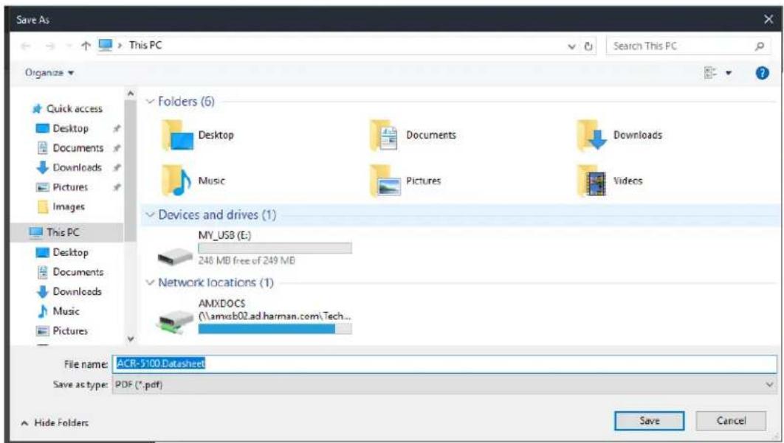Select the Videos folder in main pane

pos(610,181)
